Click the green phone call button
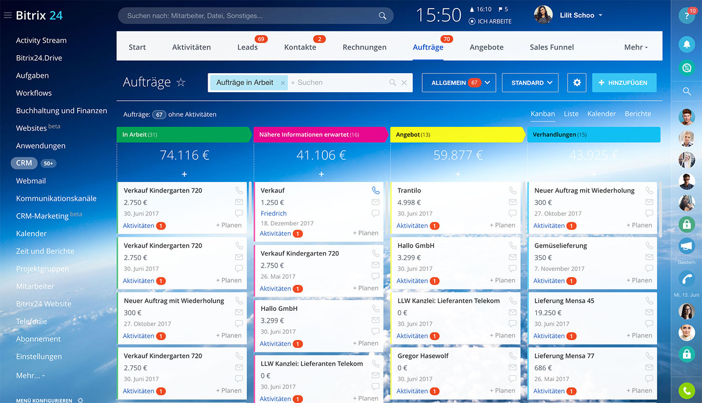 686,390
